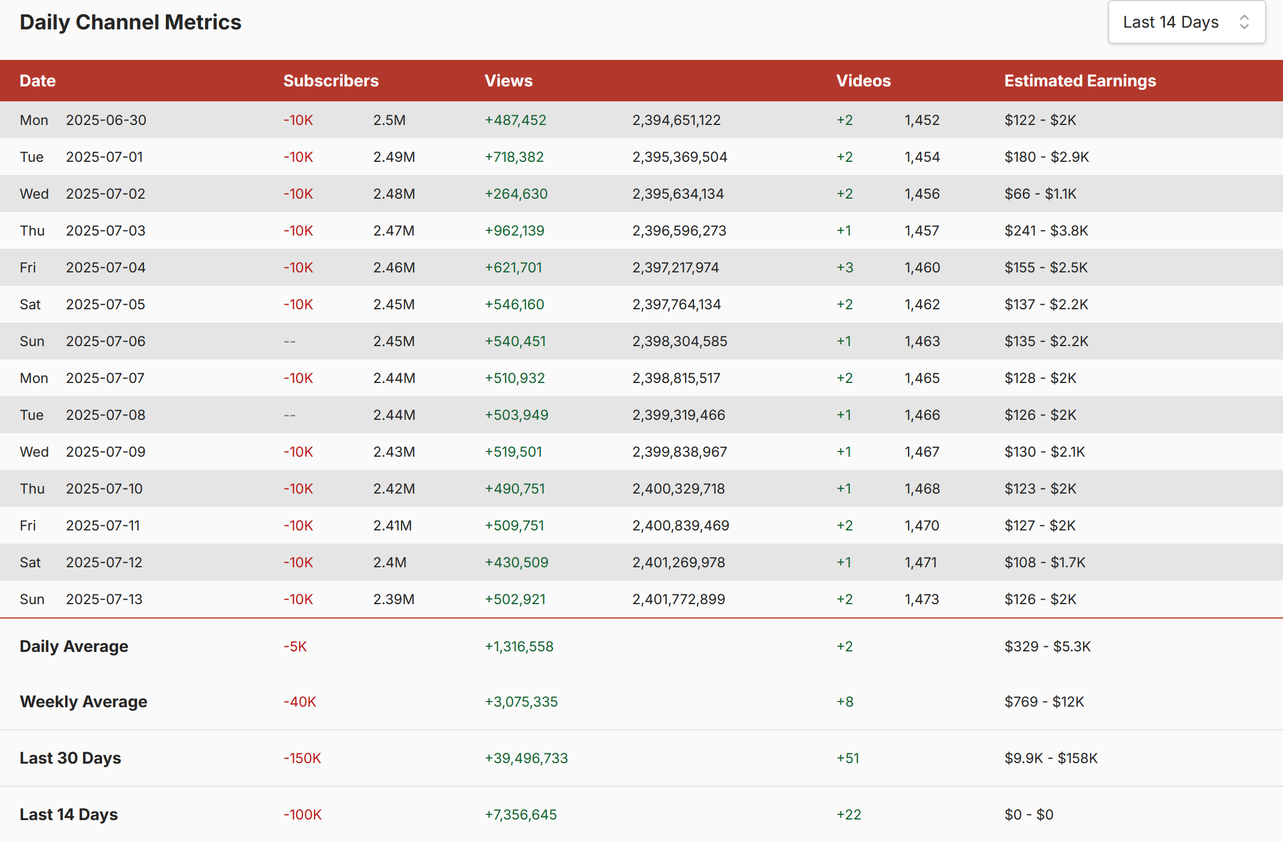The image size is (1283, 842).
Task: Select the date 2025-07-04
Action: tap(105, 267)
